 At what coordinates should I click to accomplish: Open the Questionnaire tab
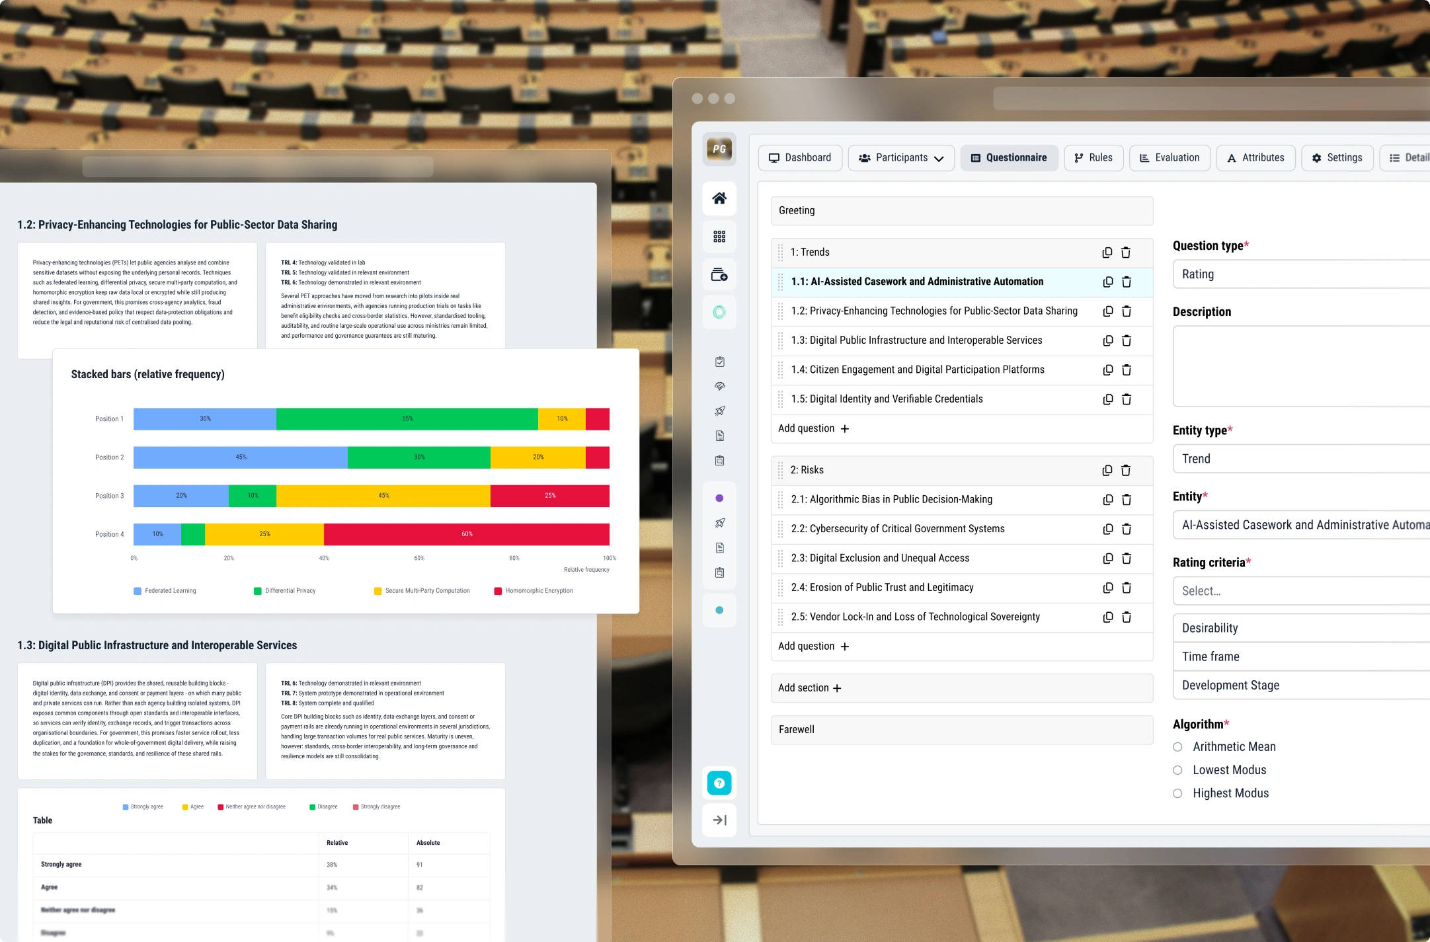1009,158
